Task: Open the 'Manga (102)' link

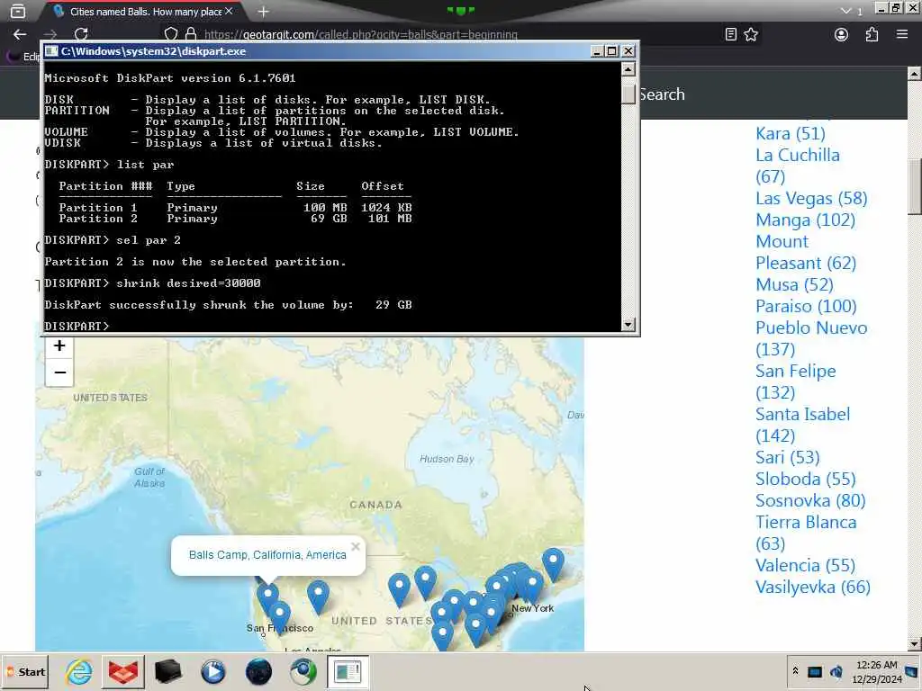Action: (x=806, y=220)
